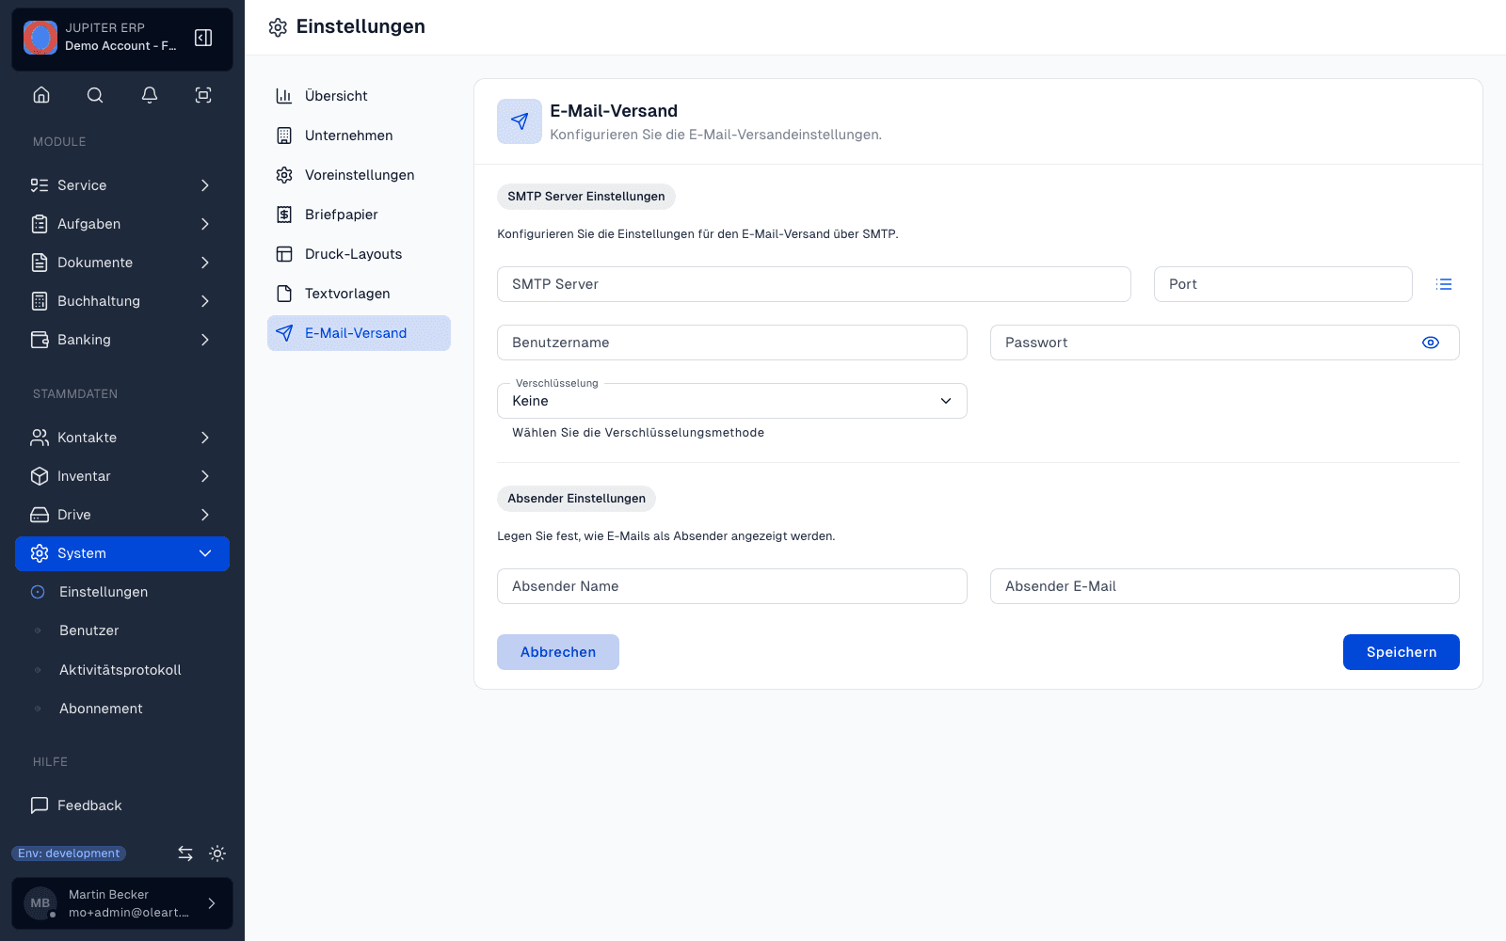This screenshot has height=941, width=1506.
Task: Click the E-Mail-Versand paper plane card icon
Action: coord(520,121)
